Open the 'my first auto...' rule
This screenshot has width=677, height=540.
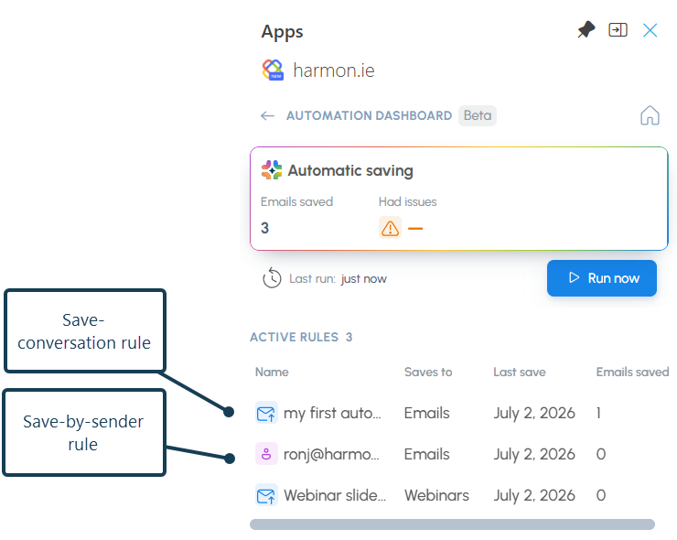[332, 414]
